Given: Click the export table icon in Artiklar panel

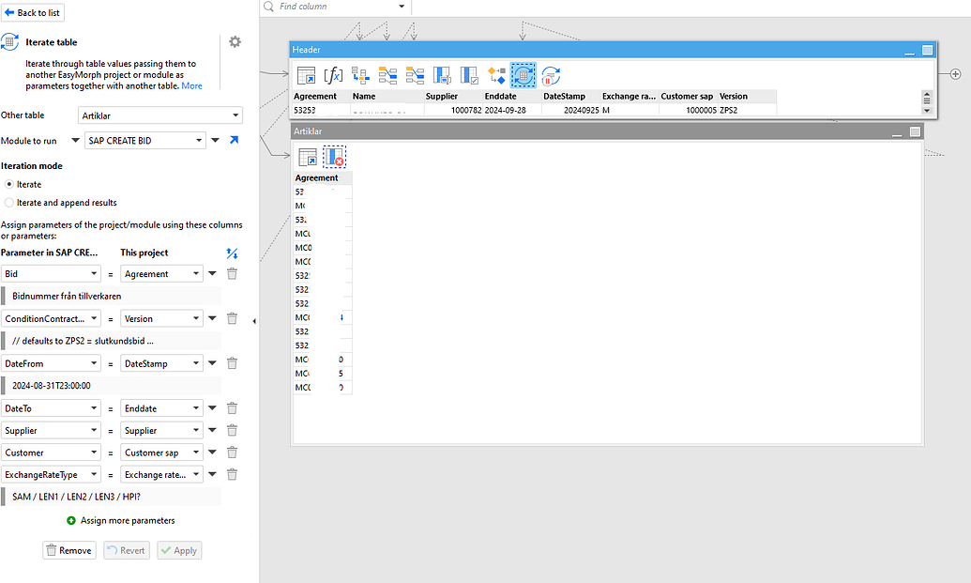Looking at the screenshot, I should pyautogui.click(x=306, y=156).
